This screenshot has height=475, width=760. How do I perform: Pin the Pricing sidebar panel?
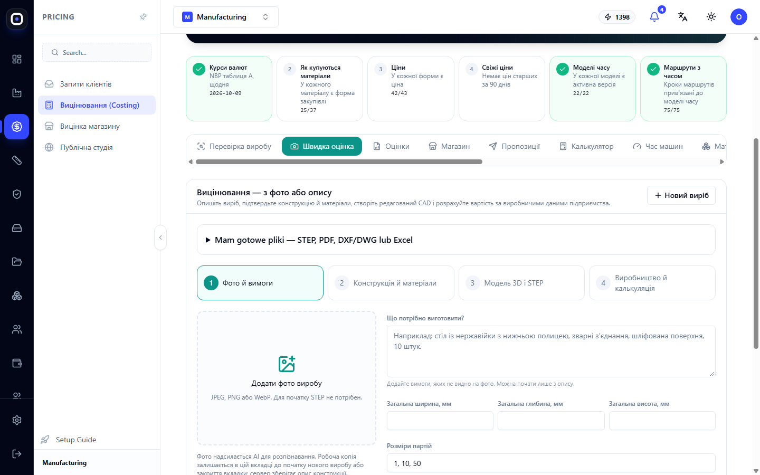click(143, 17)
